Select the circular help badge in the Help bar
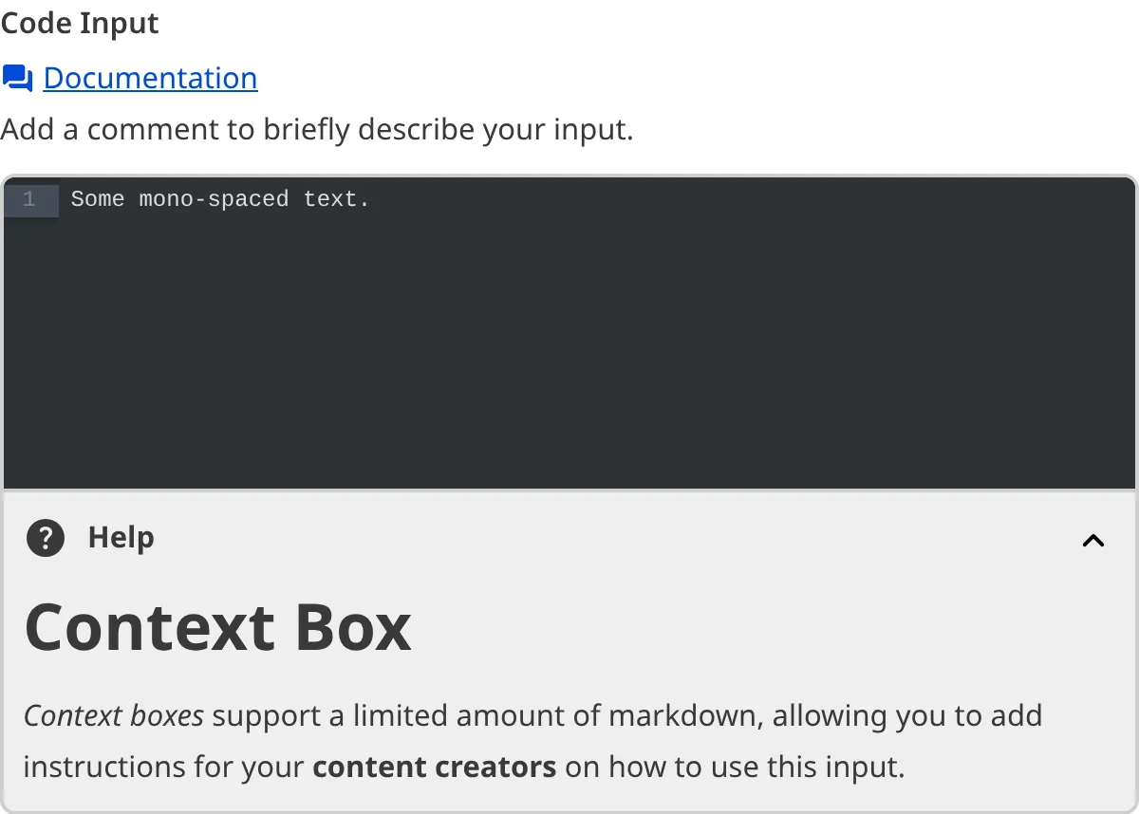This screenshot has height=814, width=1139. tap(45, 538)
